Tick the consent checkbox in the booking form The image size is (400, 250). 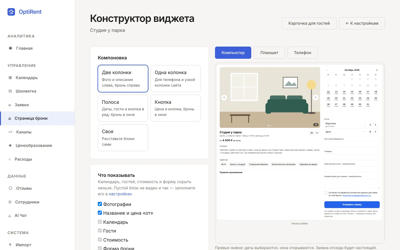(x=326, y=193)
